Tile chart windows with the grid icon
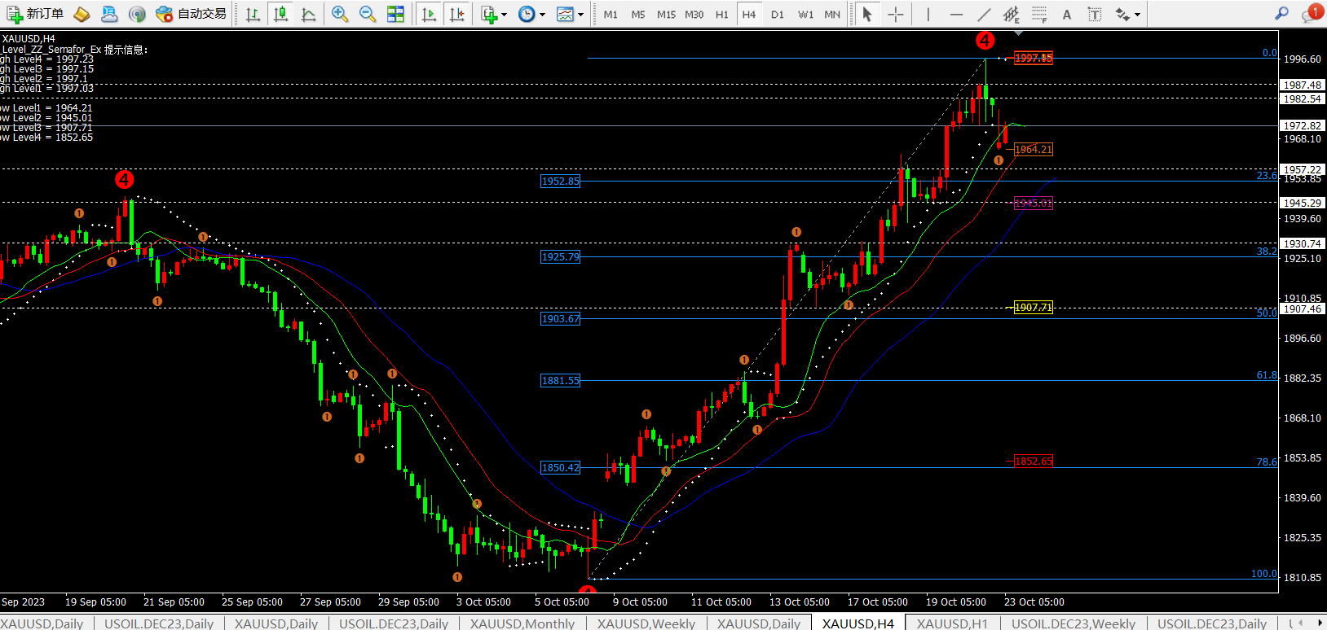Image resolution: width=1327 pixels, height=630 pixels. click(395, 14)
